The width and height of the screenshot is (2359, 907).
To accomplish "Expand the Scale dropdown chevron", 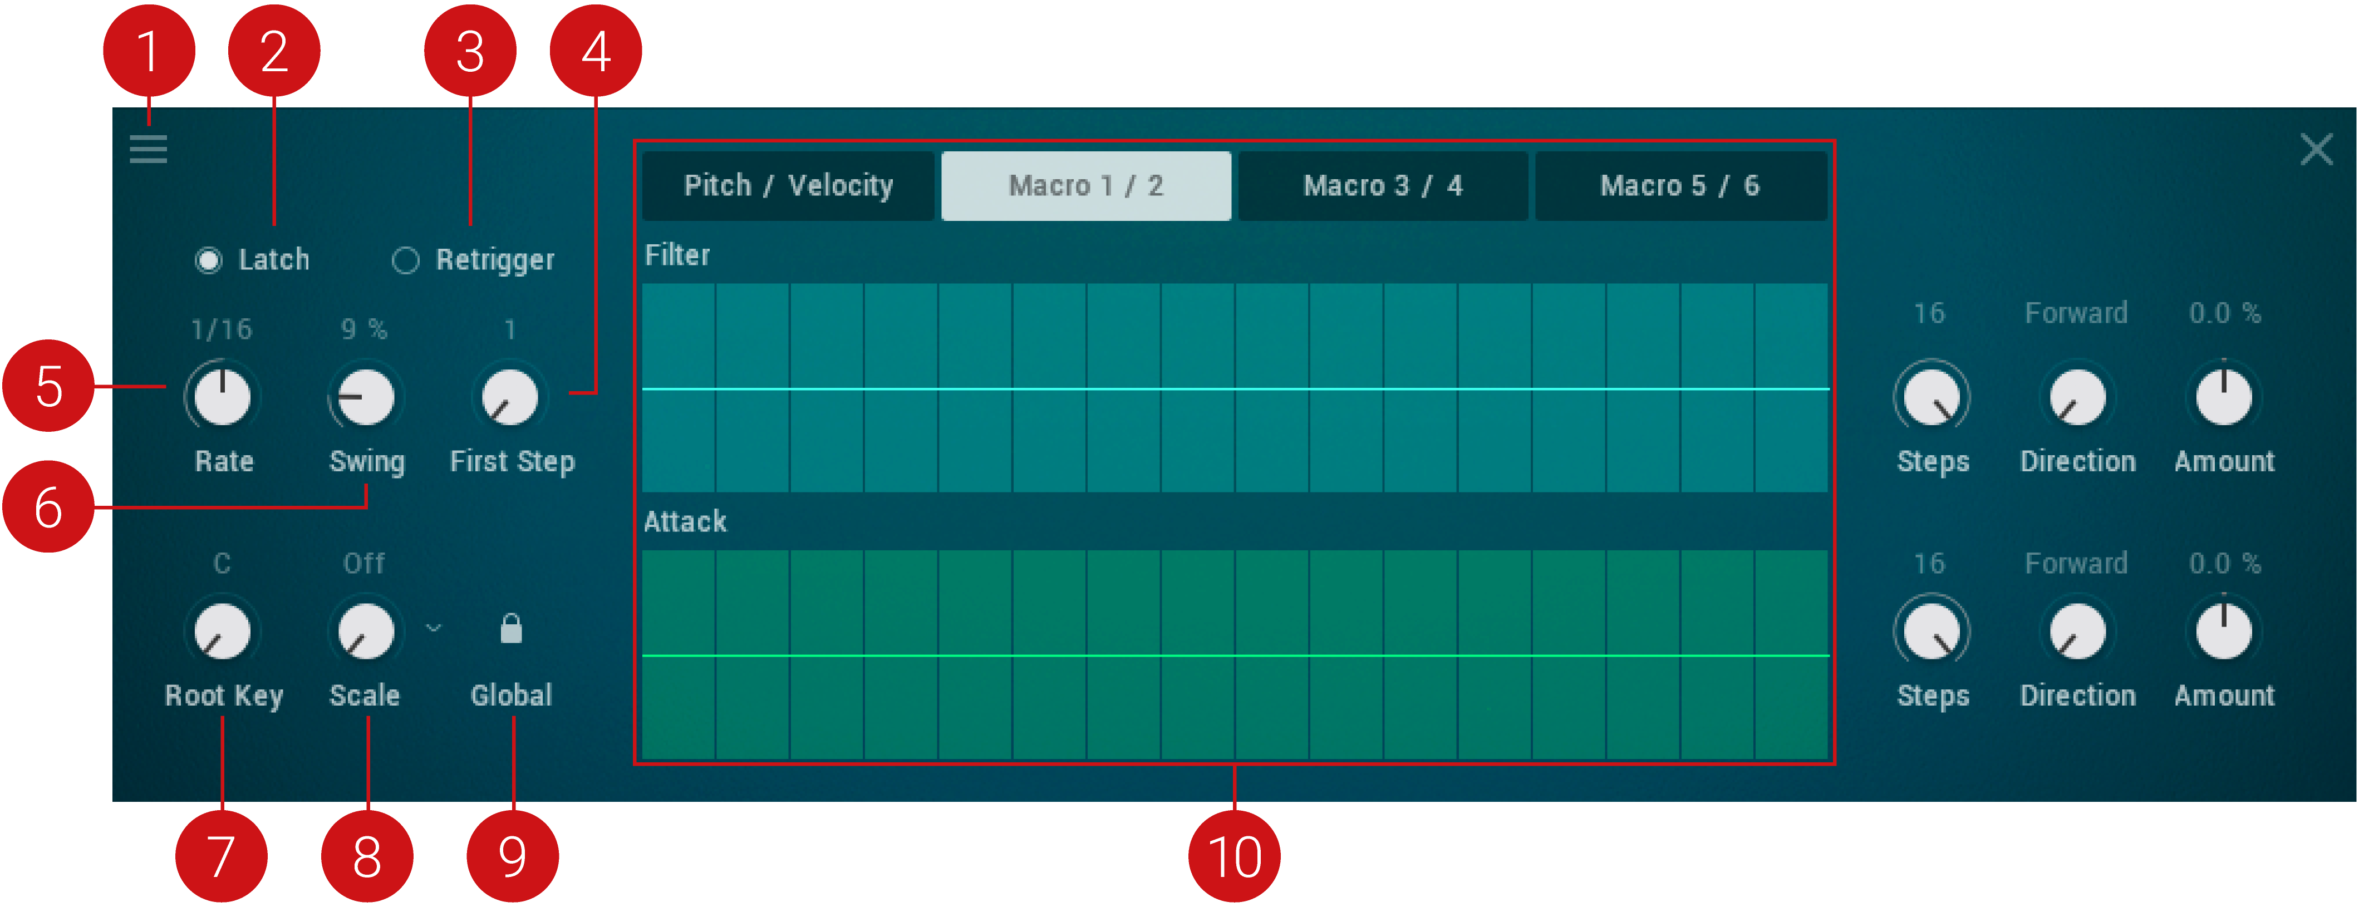I will [434, 628].
